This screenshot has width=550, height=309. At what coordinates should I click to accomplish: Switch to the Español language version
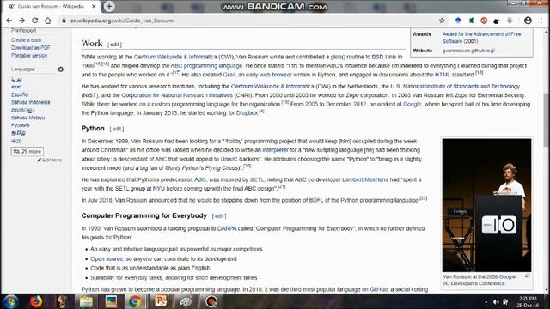20,94
